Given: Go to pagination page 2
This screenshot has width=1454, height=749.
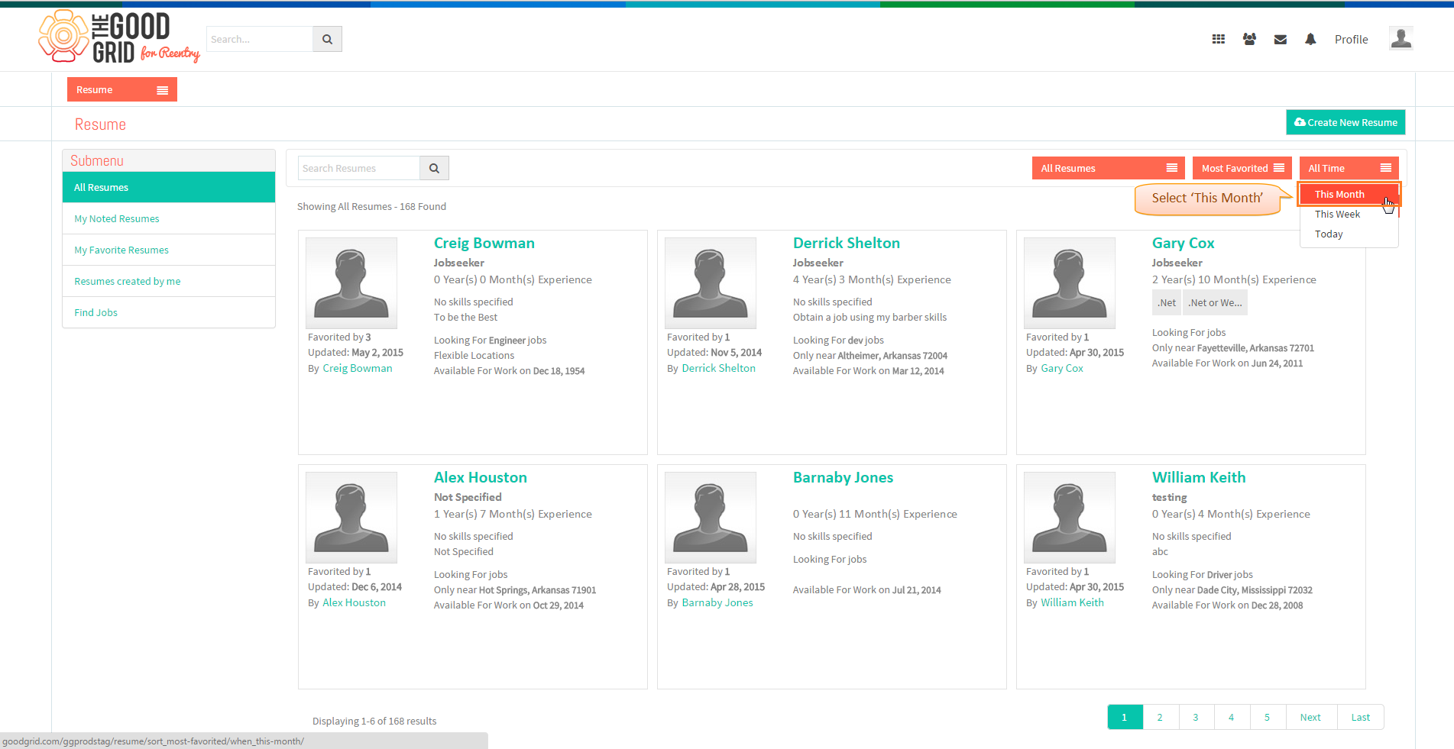Looking at the screenshot, I should pyautogui.click(x=1160, y=717).
